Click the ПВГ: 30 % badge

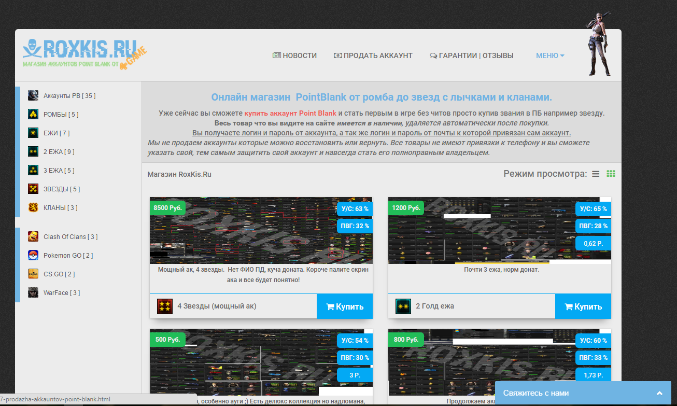pyautogui.click(x=355, y=358)
